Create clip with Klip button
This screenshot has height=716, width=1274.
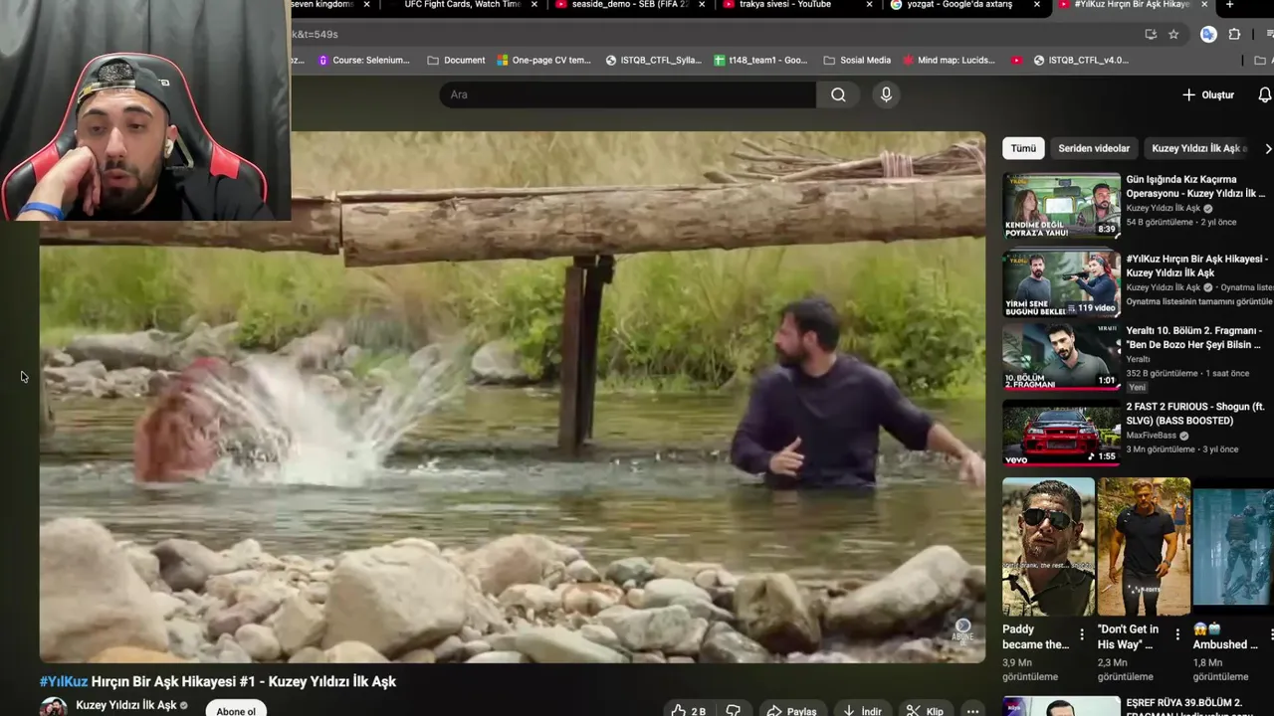point(925,710)
